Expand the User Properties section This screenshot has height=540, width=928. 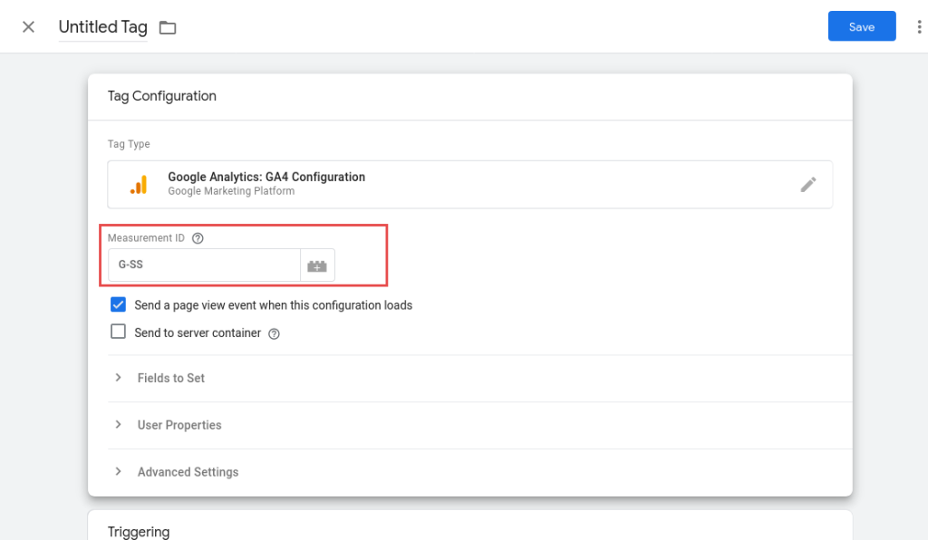pos(179,425)
